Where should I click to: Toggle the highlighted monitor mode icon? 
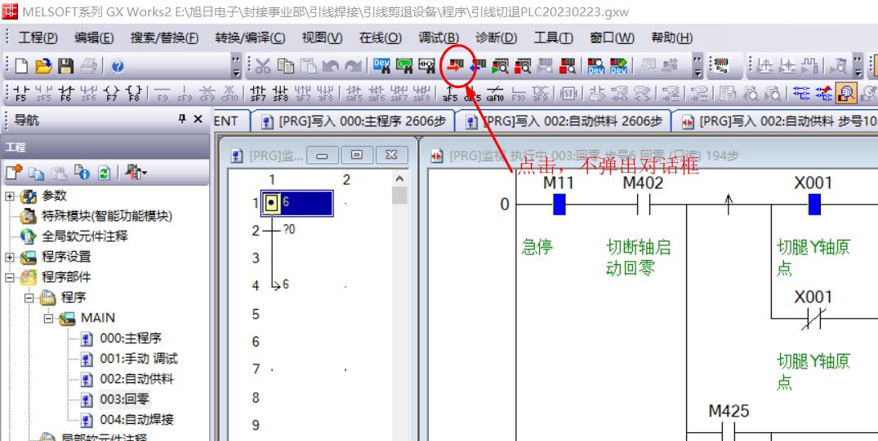[x=846, y=93]
